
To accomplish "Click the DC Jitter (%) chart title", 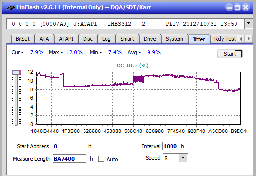I will click(x=132, y=66).
